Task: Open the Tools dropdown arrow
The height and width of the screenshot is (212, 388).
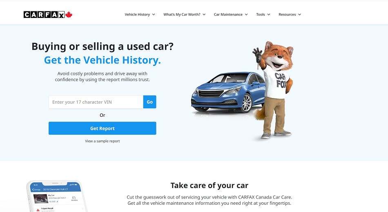Action: pyautogui.click(x=269, y=15)
